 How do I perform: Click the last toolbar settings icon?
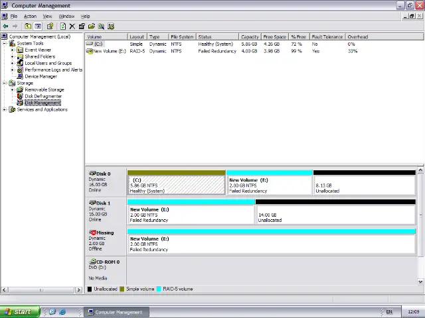pyautogui.click(x=111, y=26)
